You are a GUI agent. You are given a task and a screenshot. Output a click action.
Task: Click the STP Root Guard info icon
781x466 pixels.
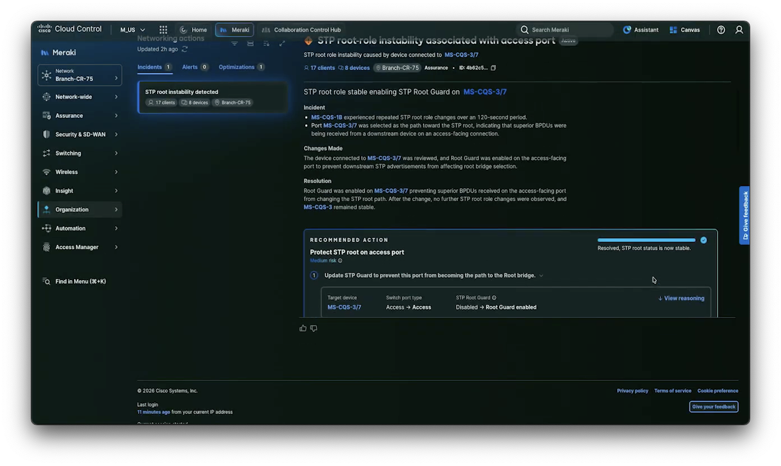pos(494,298)
